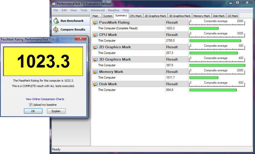Click the Ready status bar text

click(x=56, y=149)
